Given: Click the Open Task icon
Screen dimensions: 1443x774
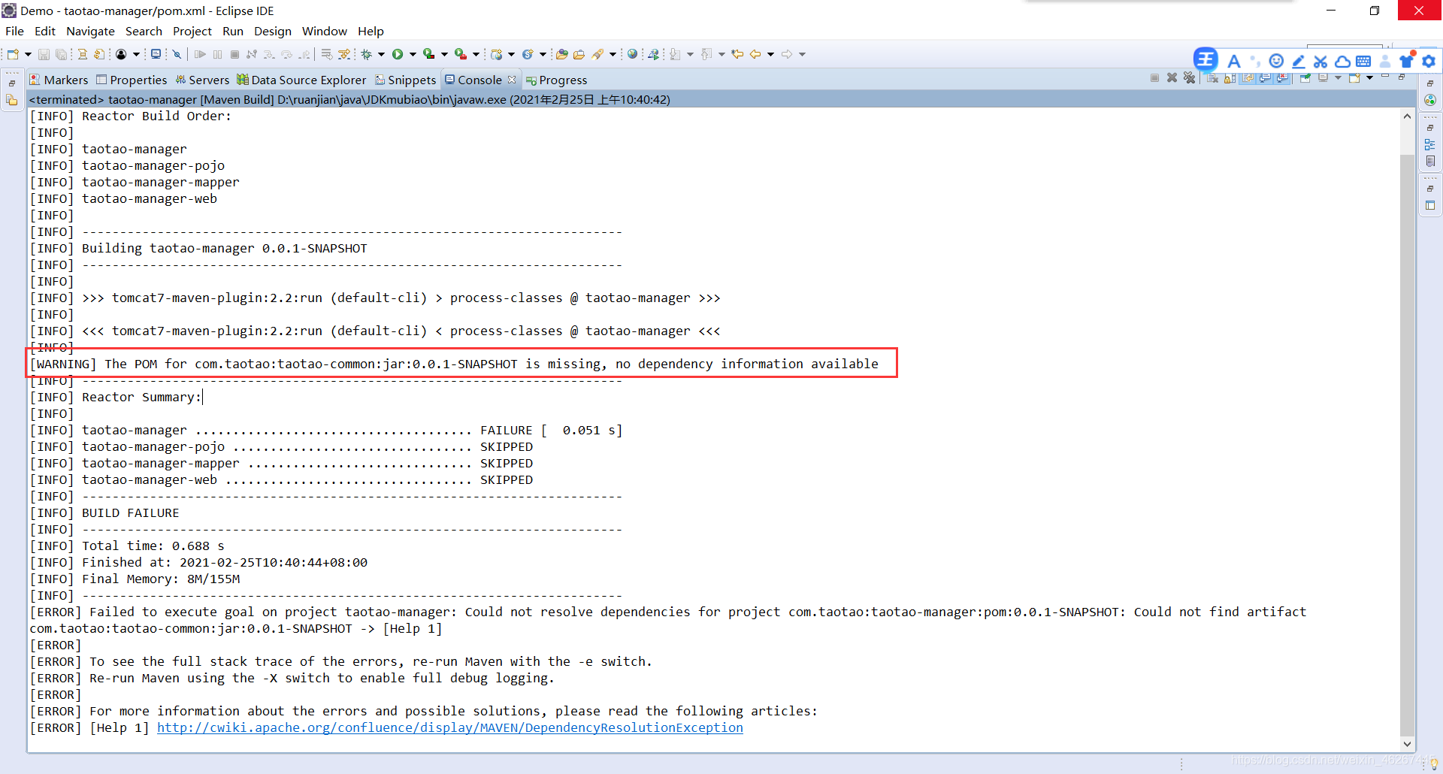Looking at the screenshot, I should point(579,54).
